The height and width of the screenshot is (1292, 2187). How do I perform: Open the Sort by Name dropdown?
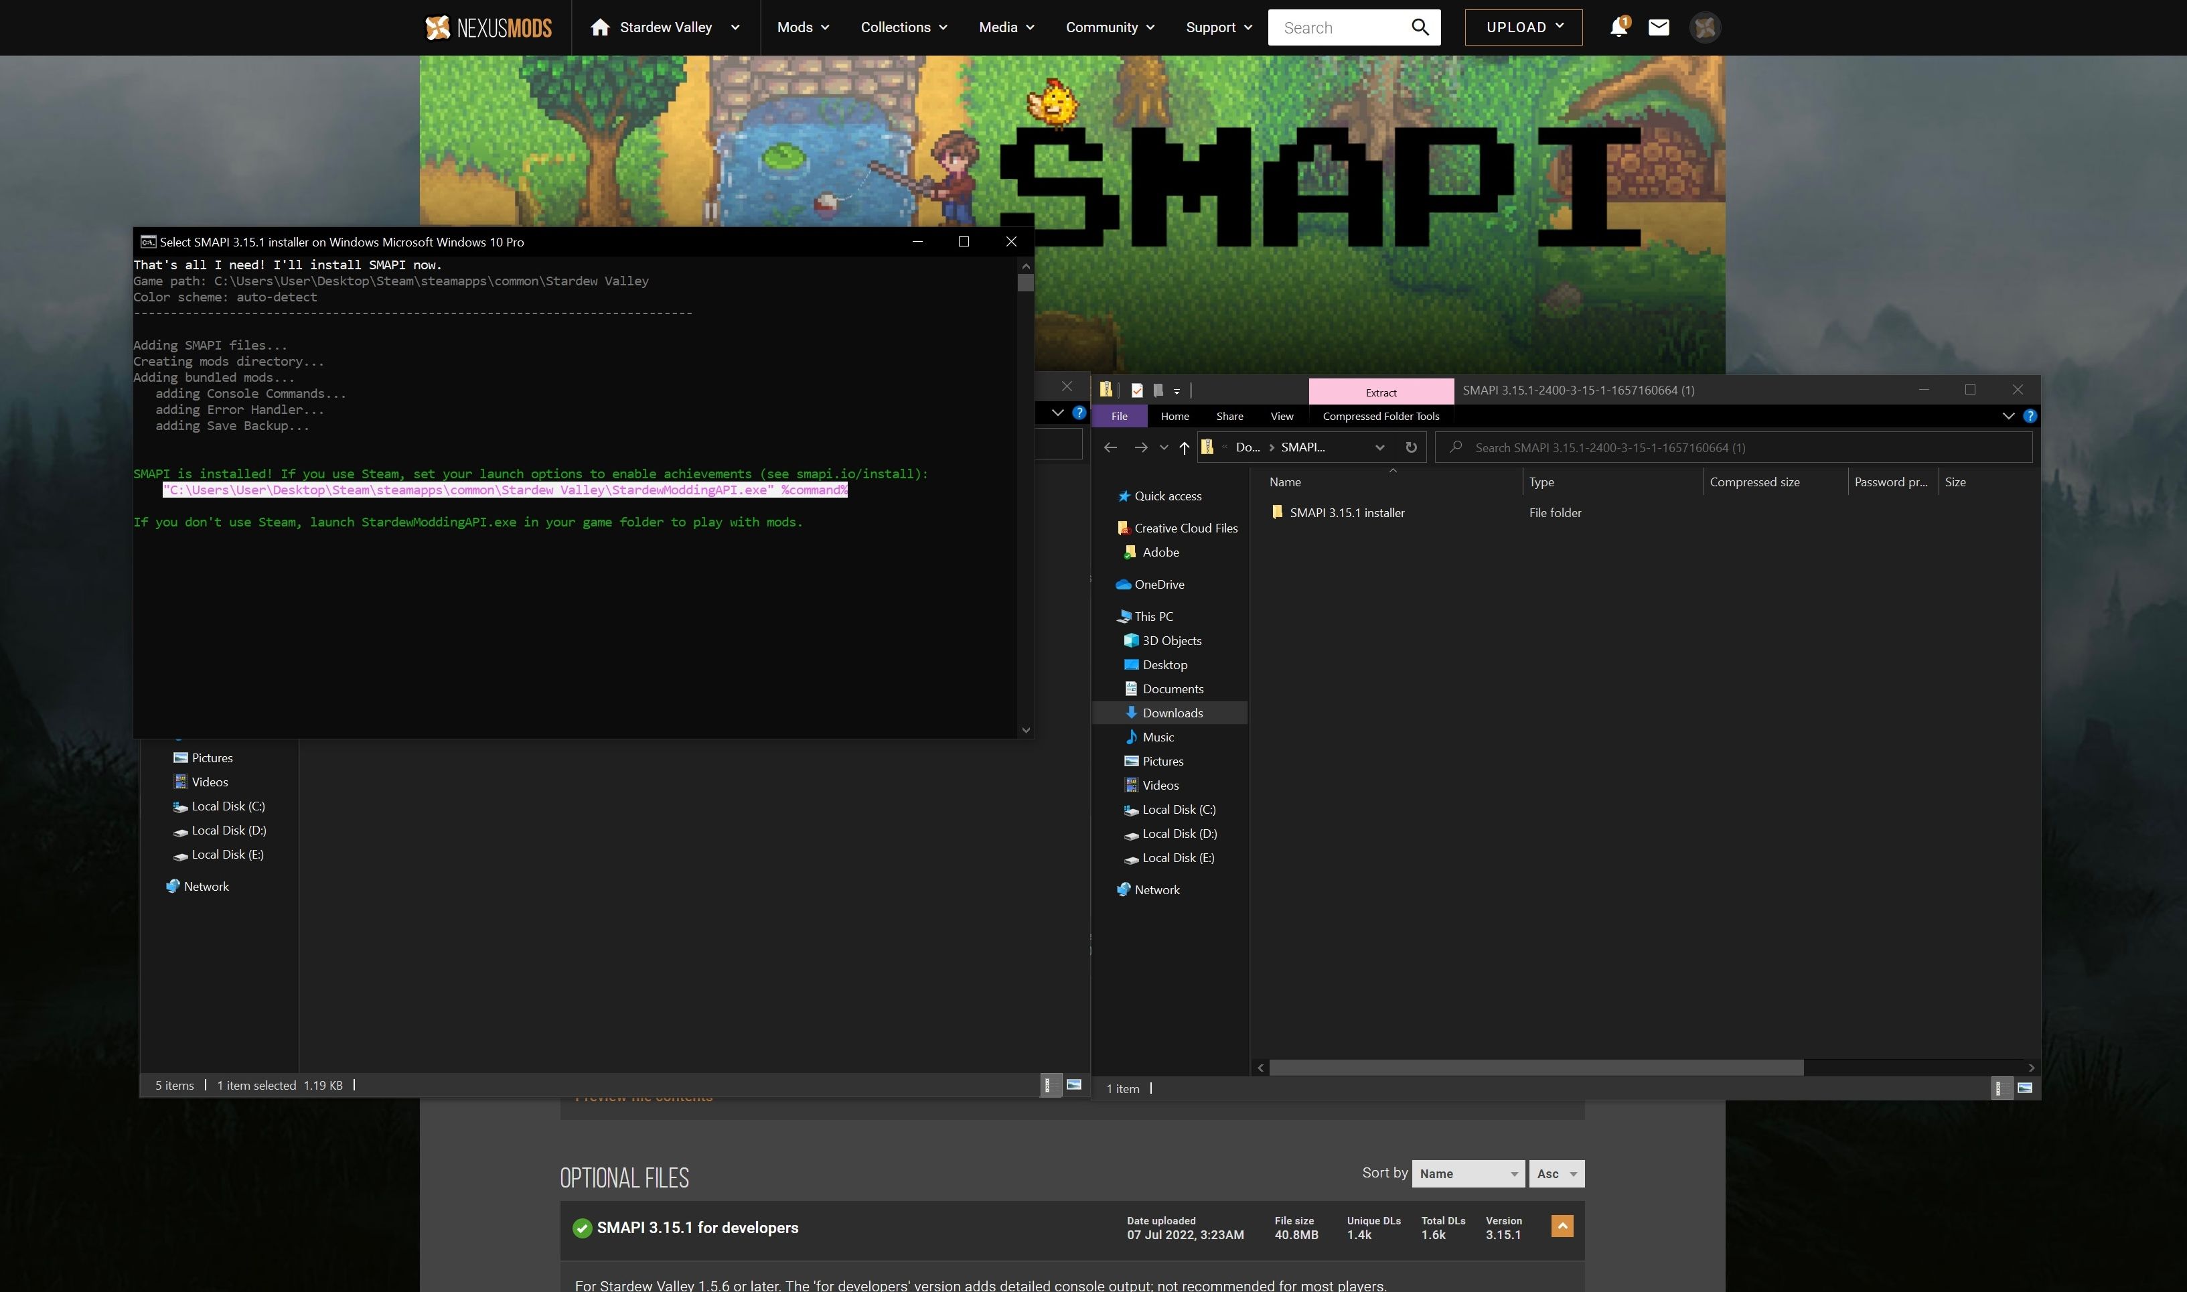[x=1467, y=1173]
